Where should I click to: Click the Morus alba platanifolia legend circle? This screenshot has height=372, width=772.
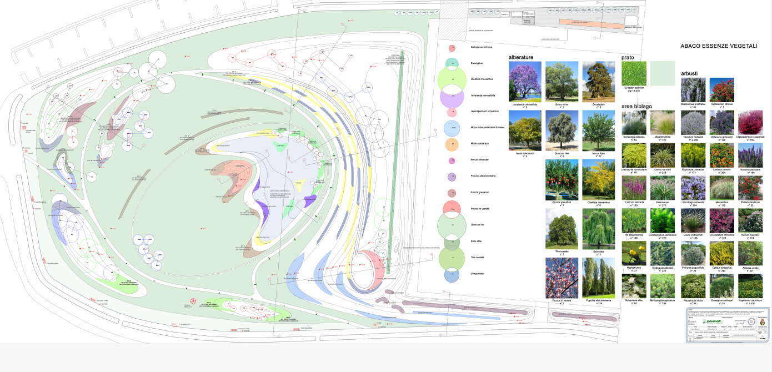click(x=452, y=128)
